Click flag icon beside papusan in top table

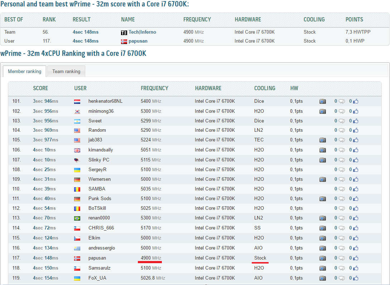click(x=124, y=42)
